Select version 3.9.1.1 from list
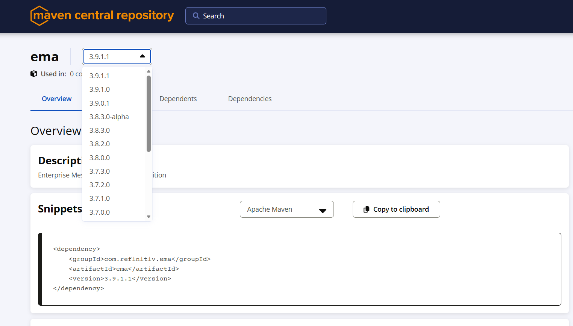573x326 pixels. (114, 76)
